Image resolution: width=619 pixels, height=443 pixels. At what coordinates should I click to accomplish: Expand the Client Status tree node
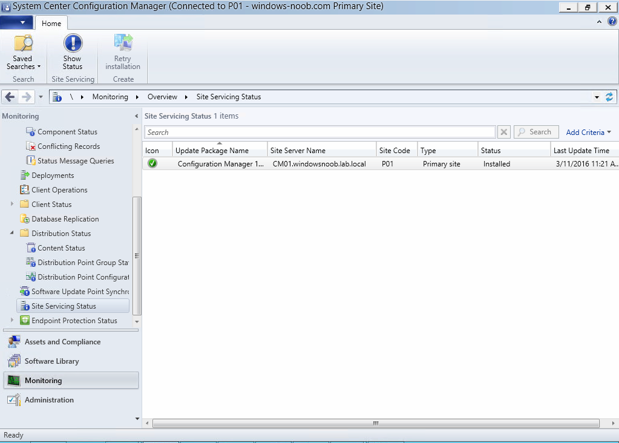click(12, 204)
